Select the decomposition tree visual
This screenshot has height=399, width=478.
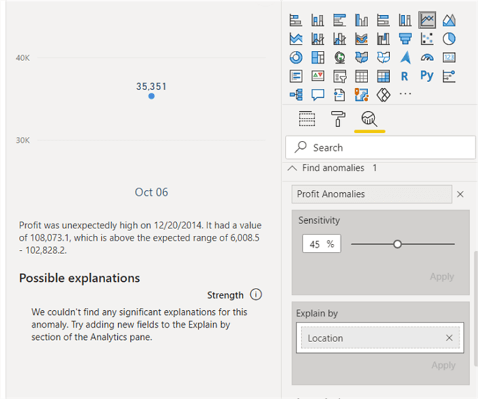[x=296, y=95]
